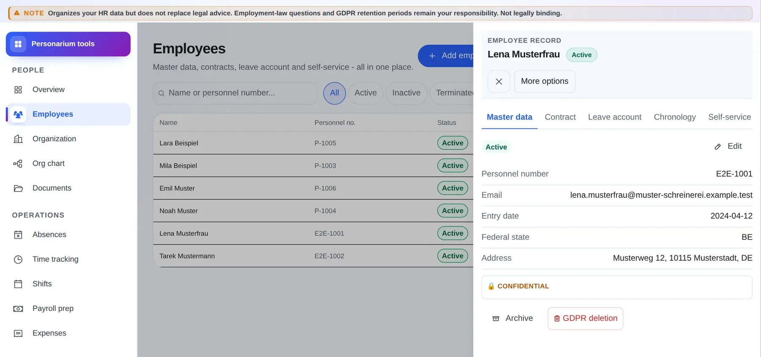Click the pencil icon beside Edit
The height and width of the screenshot is (357, 761).
pos(718,147)
